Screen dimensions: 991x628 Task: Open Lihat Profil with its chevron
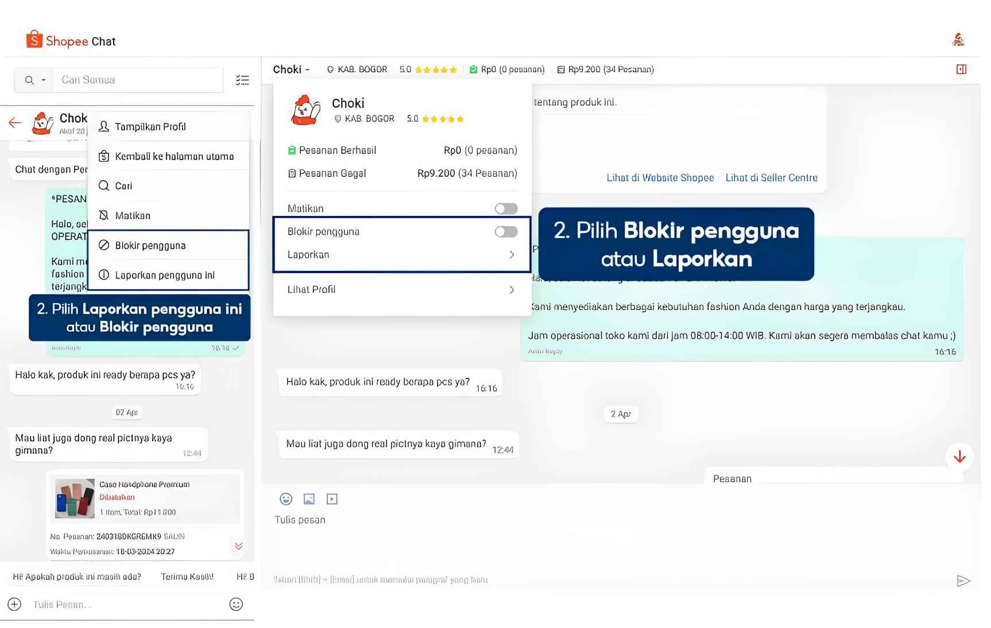point(512,290)
